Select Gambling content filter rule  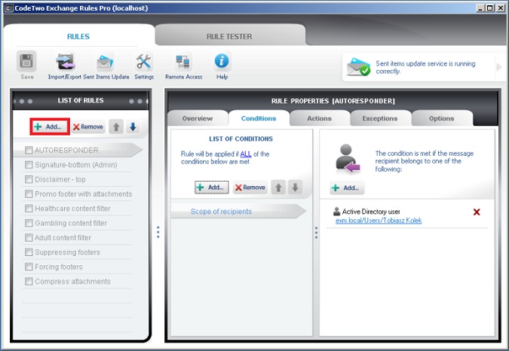tap(71, 223)
